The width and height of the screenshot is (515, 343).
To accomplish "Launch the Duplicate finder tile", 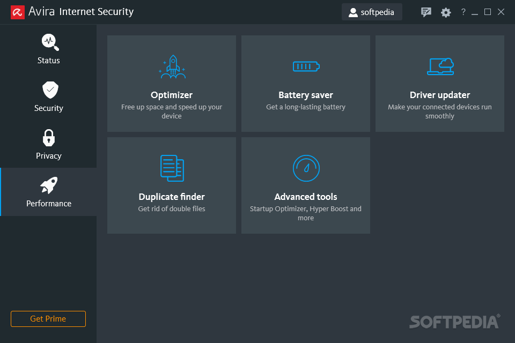I will pos(172,185).
